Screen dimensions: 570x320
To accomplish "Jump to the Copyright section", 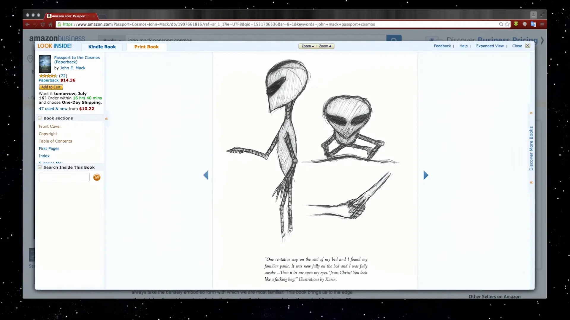I will (x=48, y=134).
